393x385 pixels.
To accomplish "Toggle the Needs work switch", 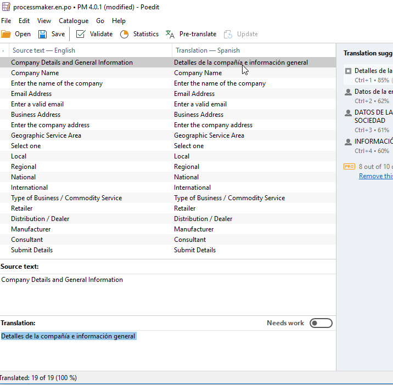I will (321, 323).
